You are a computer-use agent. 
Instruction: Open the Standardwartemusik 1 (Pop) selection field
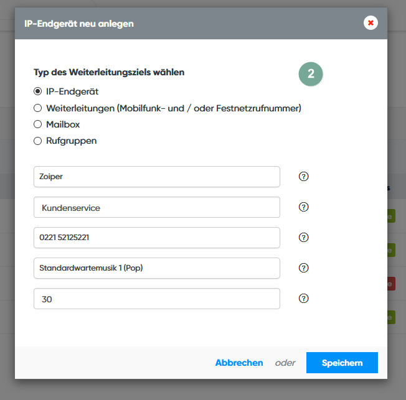point(156,268)
